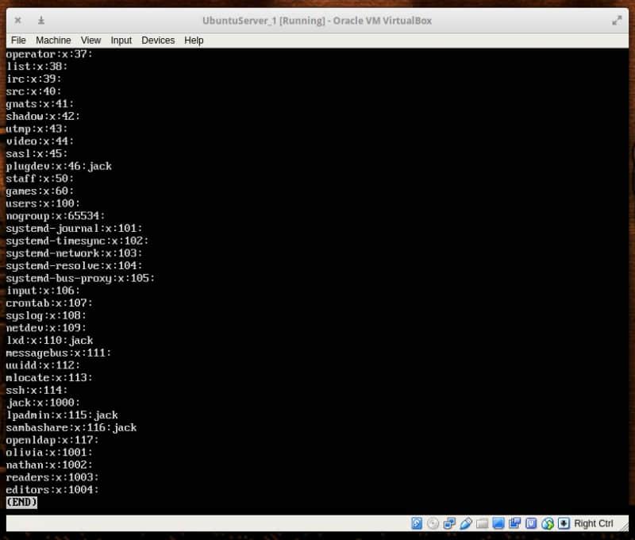Open the Input menu

pyautogui.click(x=121, y=40)
